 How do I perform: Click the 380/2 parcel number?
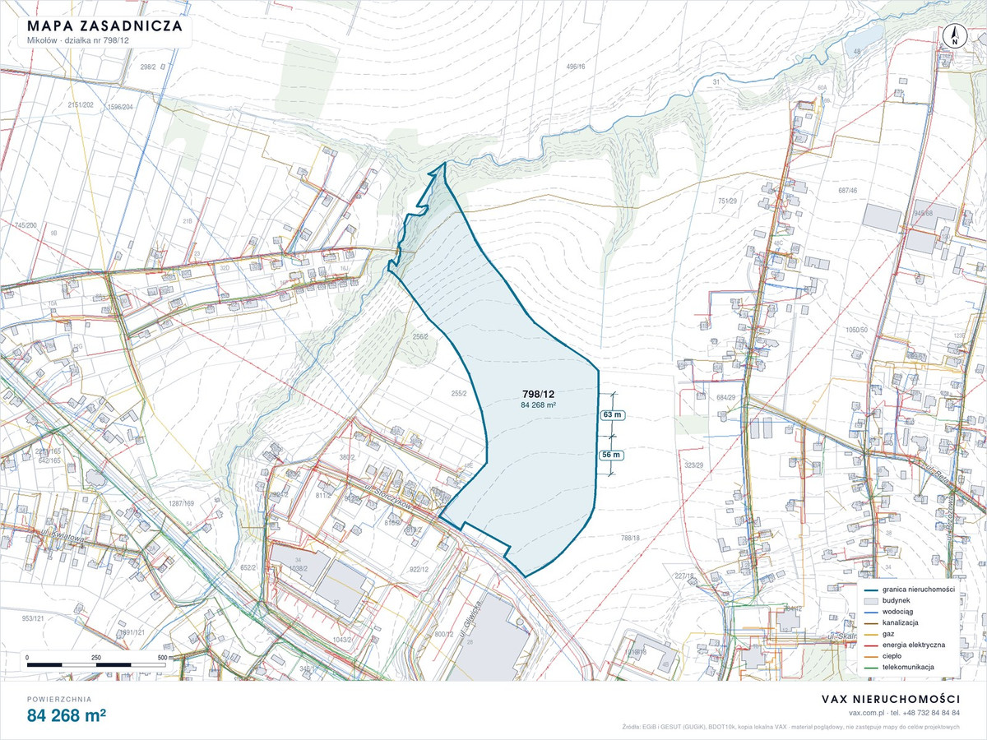coord(347,457)
